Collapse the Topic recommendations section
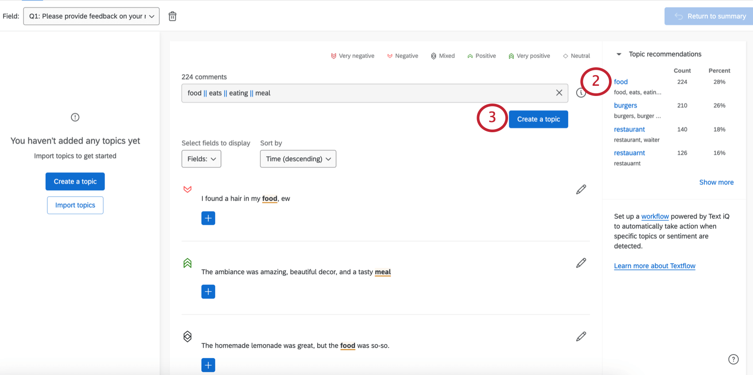753x375 pixels. coord(619,54)
